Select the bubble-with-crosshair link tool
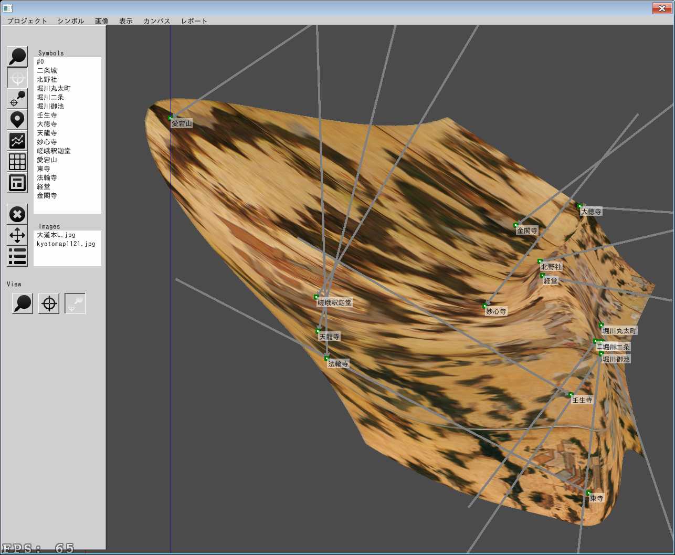The width and height of the screenshot is (675, 555). (17, 99)
